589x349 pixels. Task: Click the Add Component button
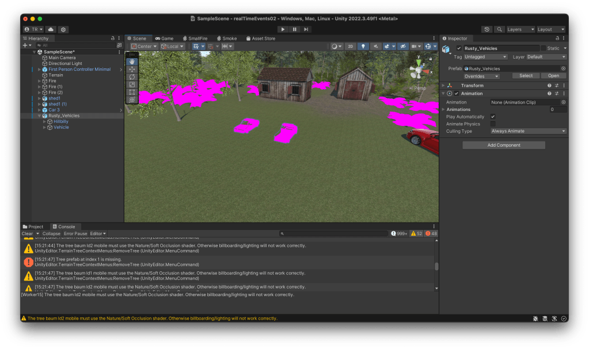[x=503, y=145]
